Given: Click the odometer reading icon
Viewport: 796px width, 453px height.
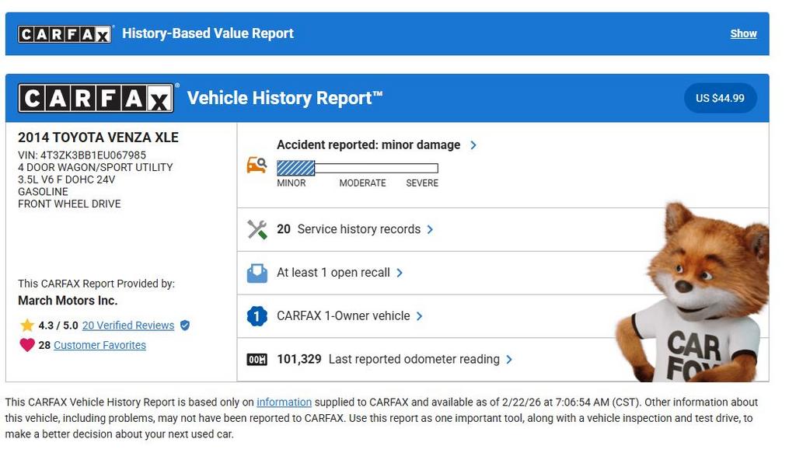Looking at the screenshot, I should [x=257, y=360].
